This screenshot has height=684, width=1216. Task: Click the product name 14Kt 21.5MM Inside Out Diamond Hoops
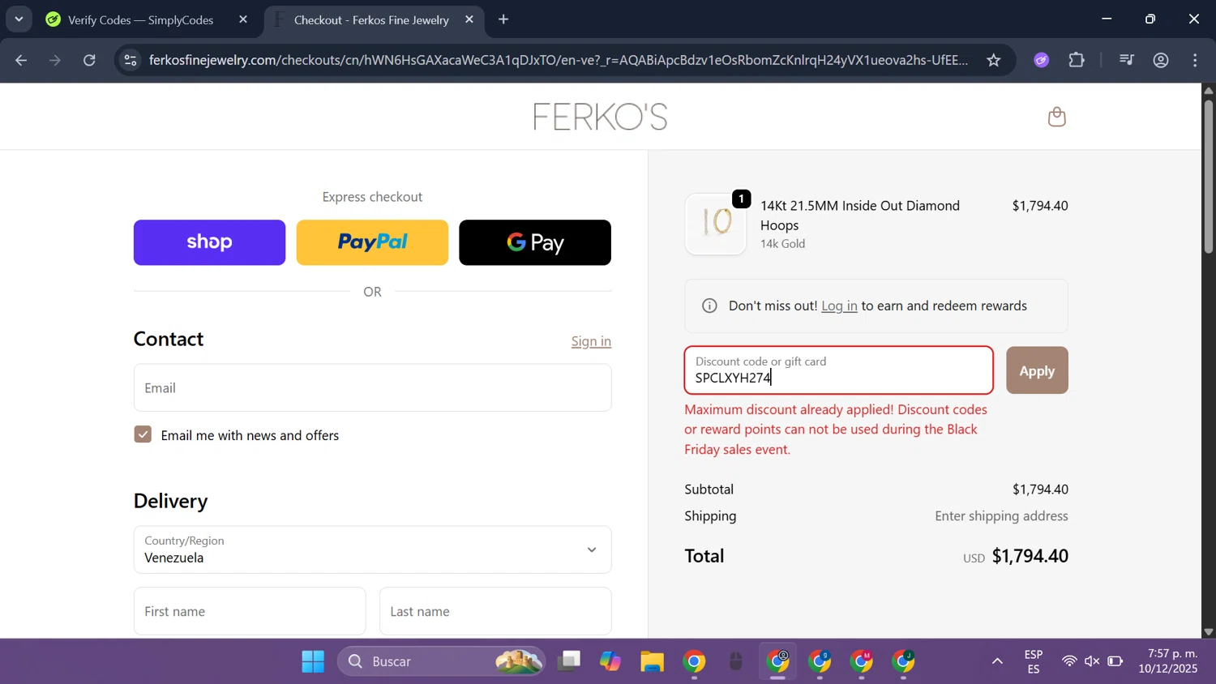860,215
